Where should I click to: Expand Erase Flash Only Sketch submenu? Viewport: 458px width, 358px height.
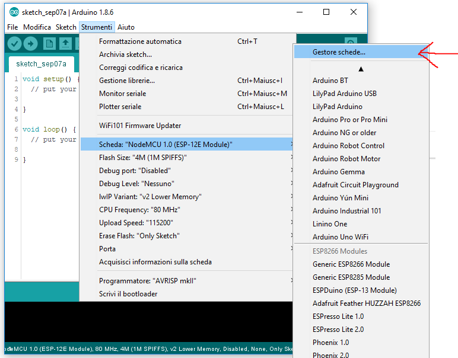pos(186,236)
